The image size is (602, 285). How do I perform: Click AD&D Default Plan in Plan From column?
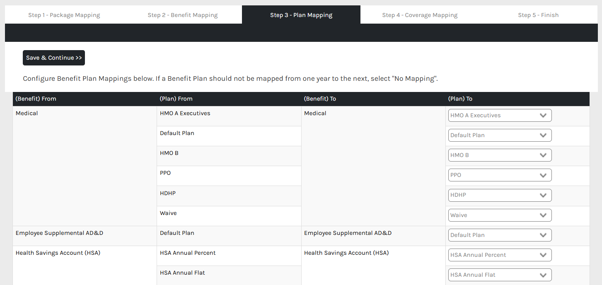(177, 233)
